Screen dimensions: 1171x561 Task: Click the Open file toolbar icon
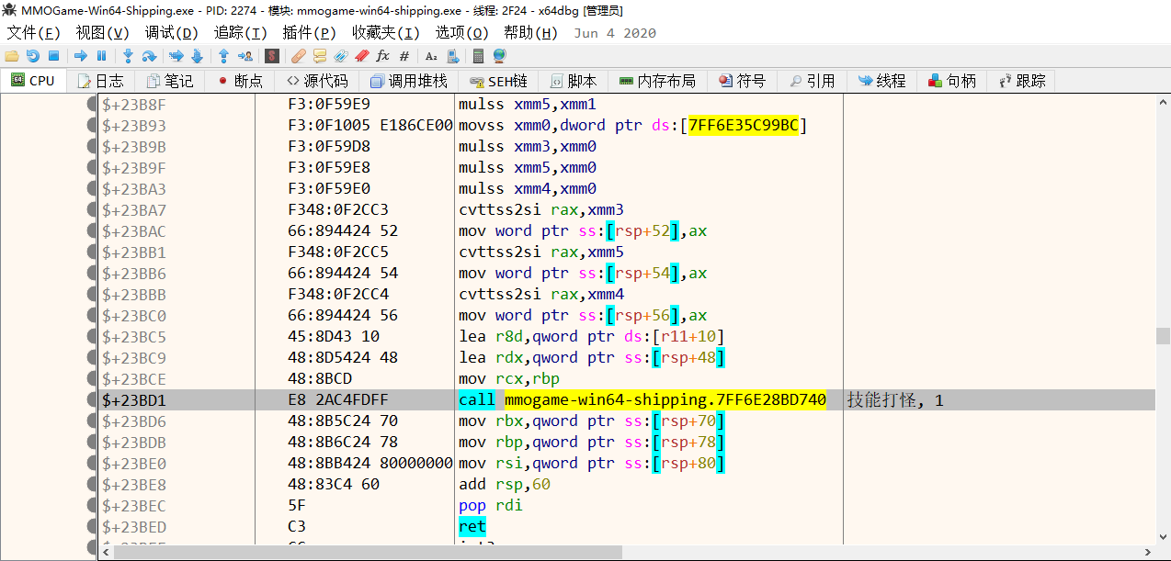pos(12,56)
